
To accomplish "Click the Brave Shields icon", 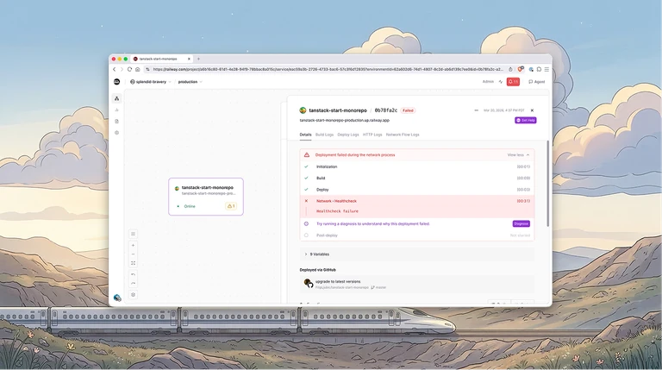I will 521,69.
